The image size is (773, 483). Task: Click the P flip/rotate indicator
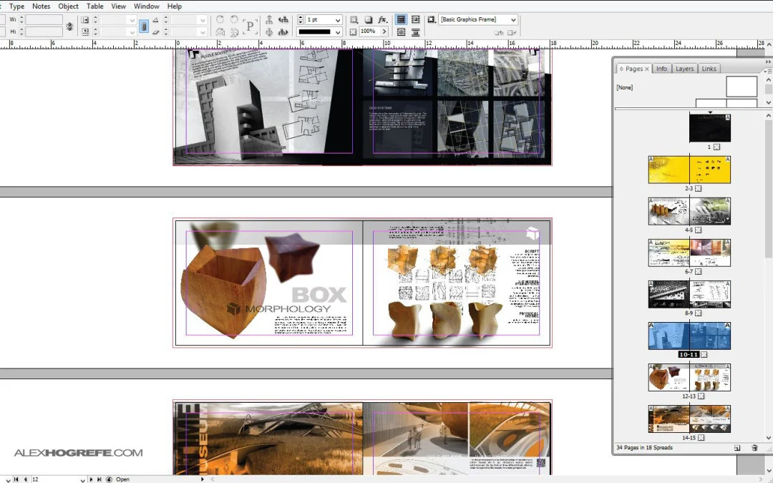[x=251, y=26]
